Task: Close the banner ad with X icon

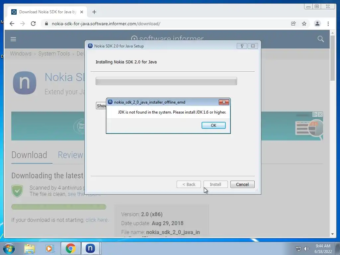Action: pyautogui.click(x=320, y=114)
